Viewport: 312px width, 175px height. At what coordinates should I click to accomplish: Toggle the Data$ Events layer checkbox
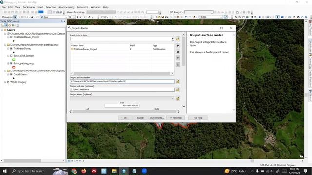[x=11, y=74]
